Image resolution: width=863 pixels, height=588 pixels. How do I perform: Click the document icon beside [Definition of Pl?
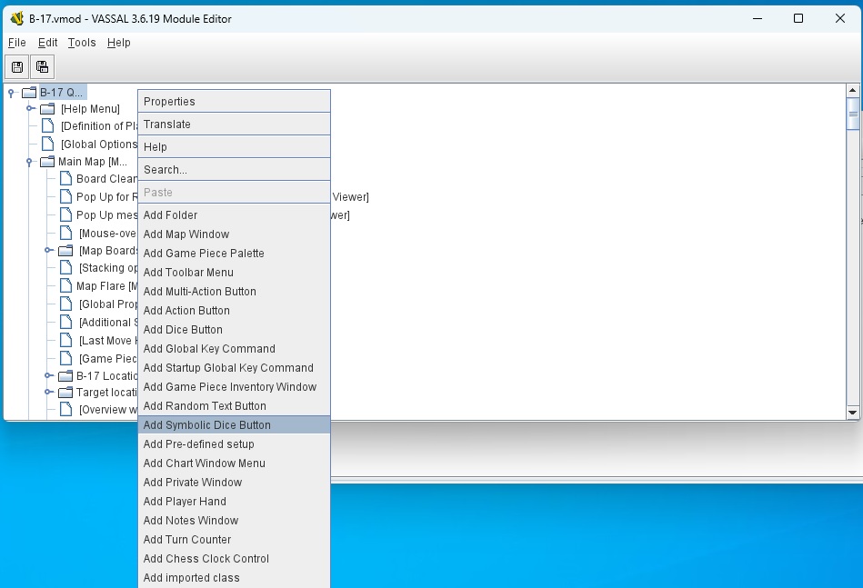point(48,126)
